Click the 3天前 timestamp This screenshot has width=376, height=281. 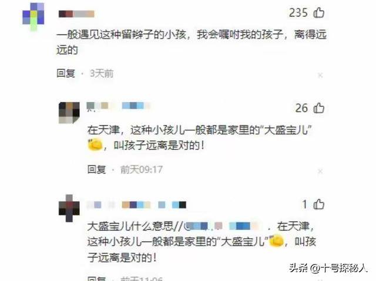coord(102,73)
